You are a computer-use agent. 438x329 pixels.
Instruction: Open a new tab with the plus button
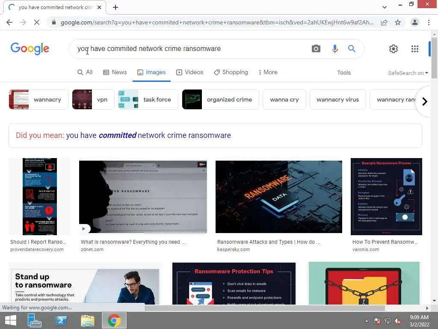115,7
